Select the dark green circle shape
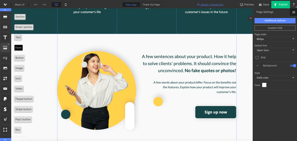The width and height of the screenshot is (297, 141). point(66,114)
